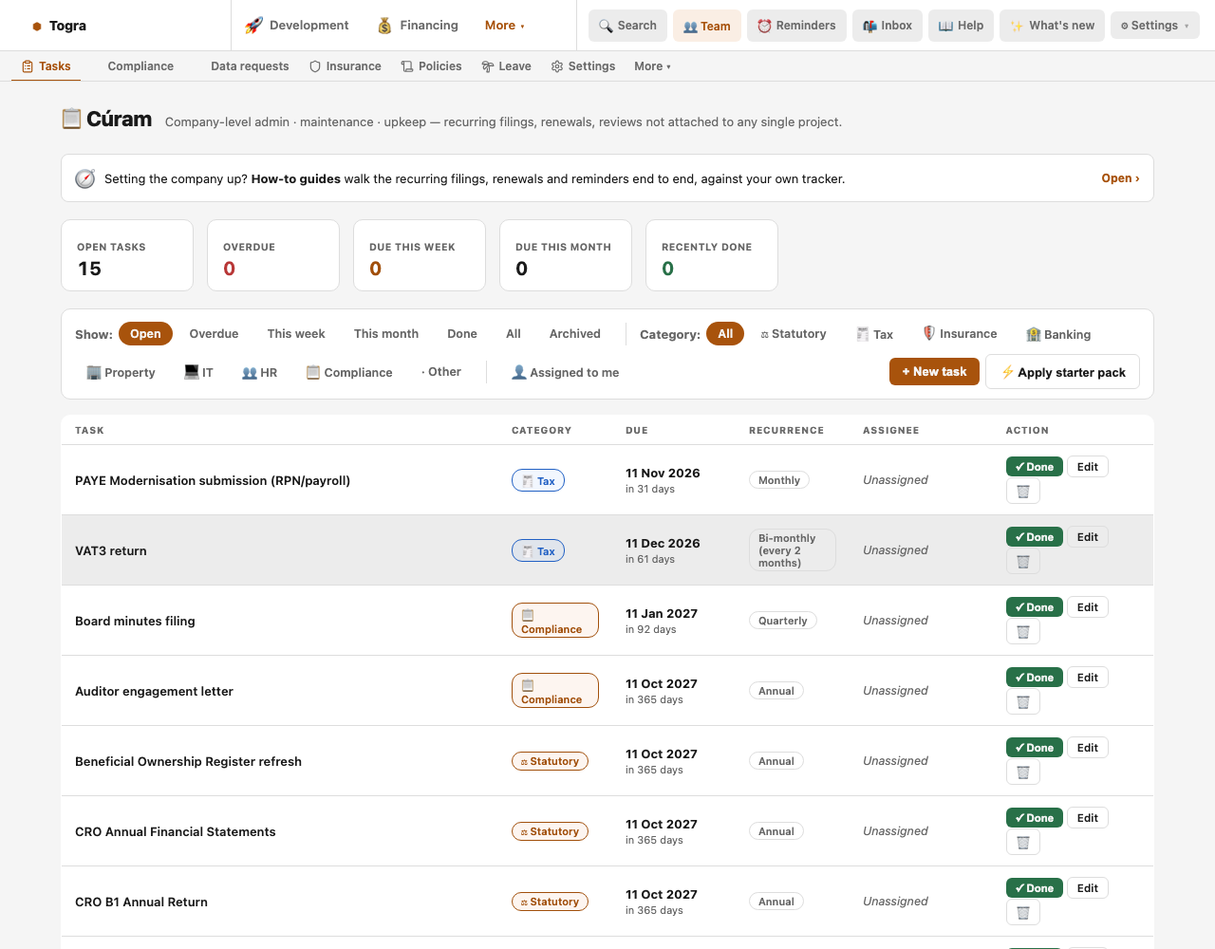Show Archived tasks

pos(575,334)
